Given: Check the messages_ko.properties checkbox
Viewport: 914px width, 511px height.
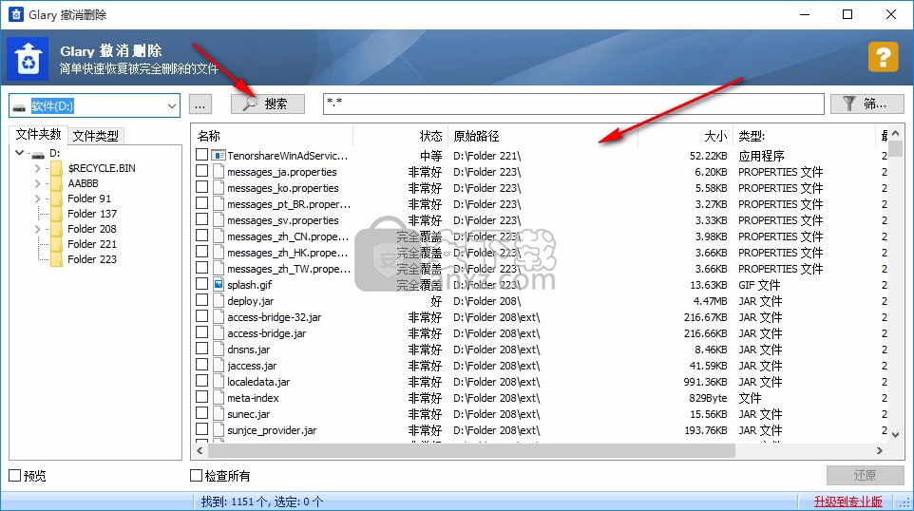Looking at the screenshot, I should 201,187.
